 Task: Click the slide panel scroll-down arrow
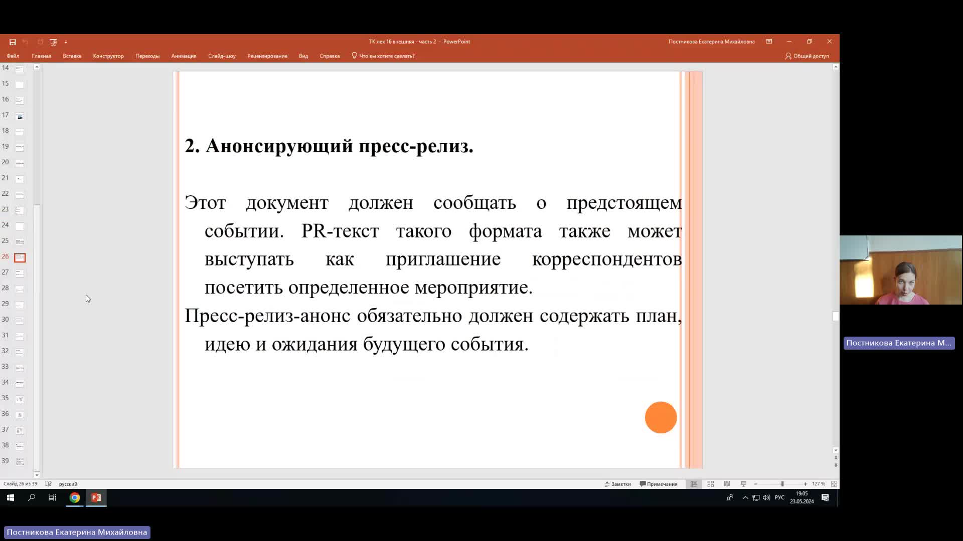click(37, 474)
